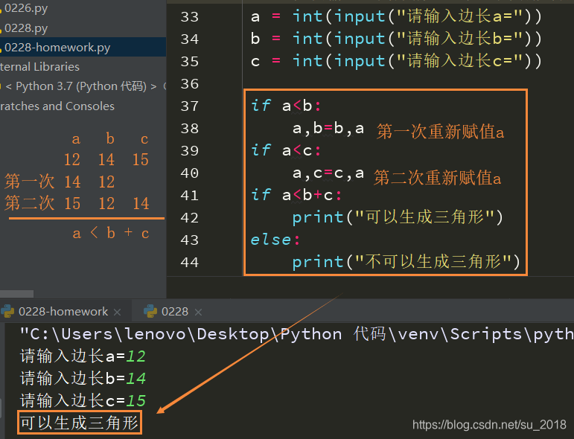Click the 'else:' keyword line
Image resolution: width=574 pixels, height=439 pixels.
click(x=275, y=240)
